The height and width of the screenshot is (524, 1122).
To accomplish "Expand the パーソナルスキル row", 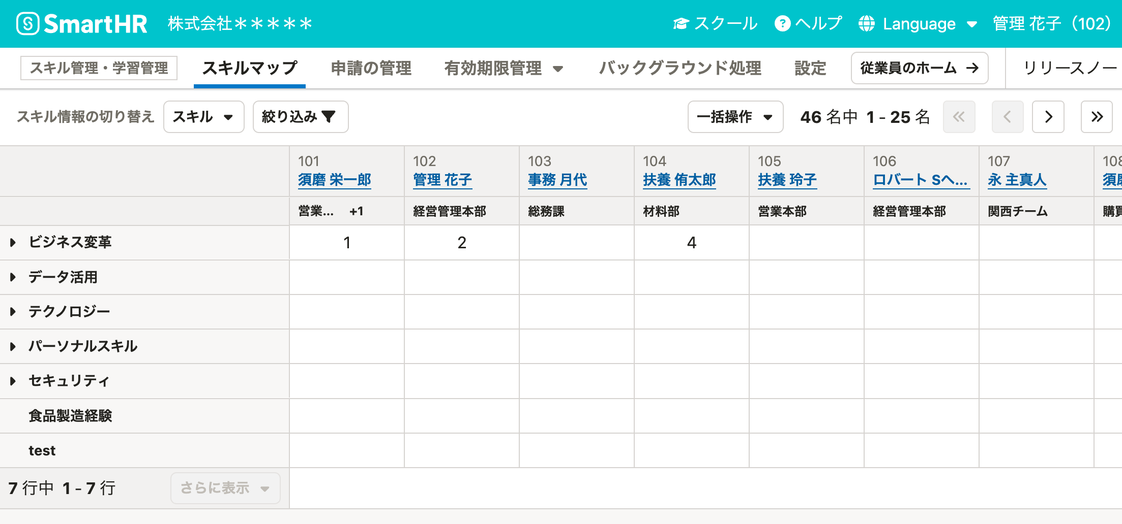I will click(13, 346).
